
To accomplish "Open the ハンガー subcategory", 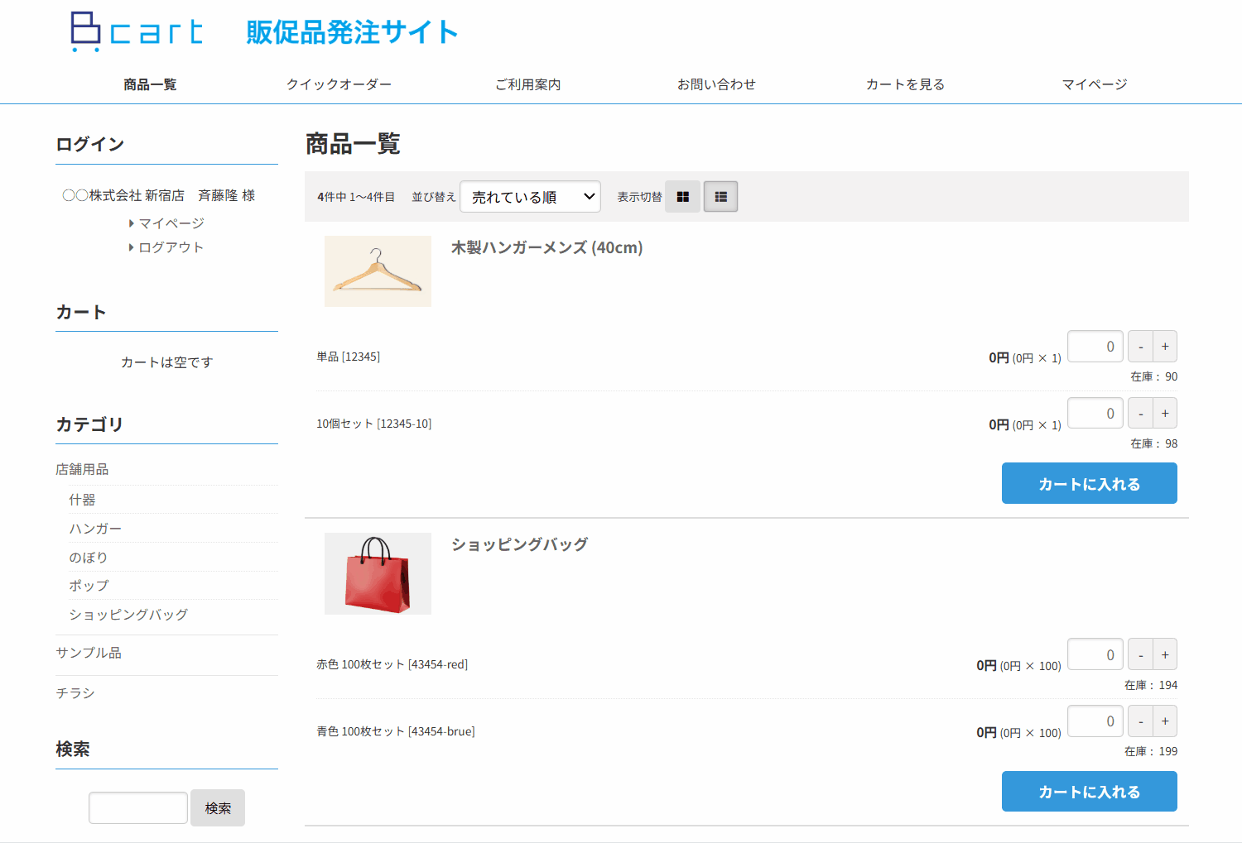I will pos(95,529).
